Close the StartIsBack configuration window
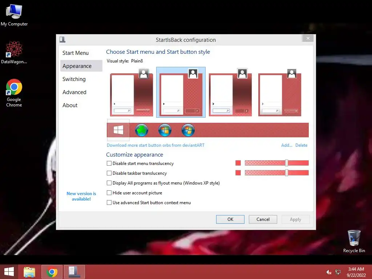Viewport: 372px width, 279px height. pos(308,38)
